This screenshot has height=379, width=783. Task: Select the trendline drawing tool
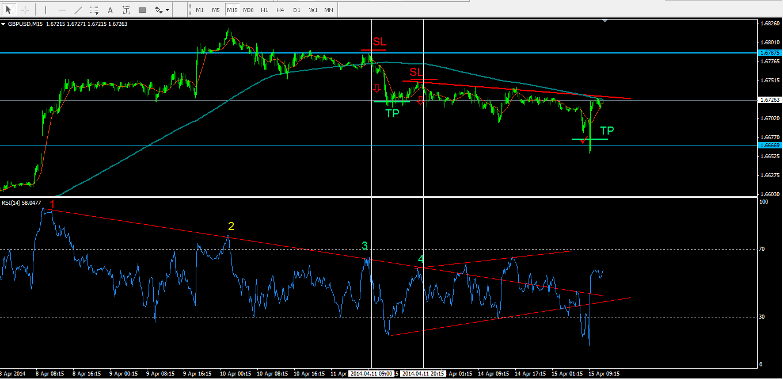pyautogui.click(x=78, y=10)
